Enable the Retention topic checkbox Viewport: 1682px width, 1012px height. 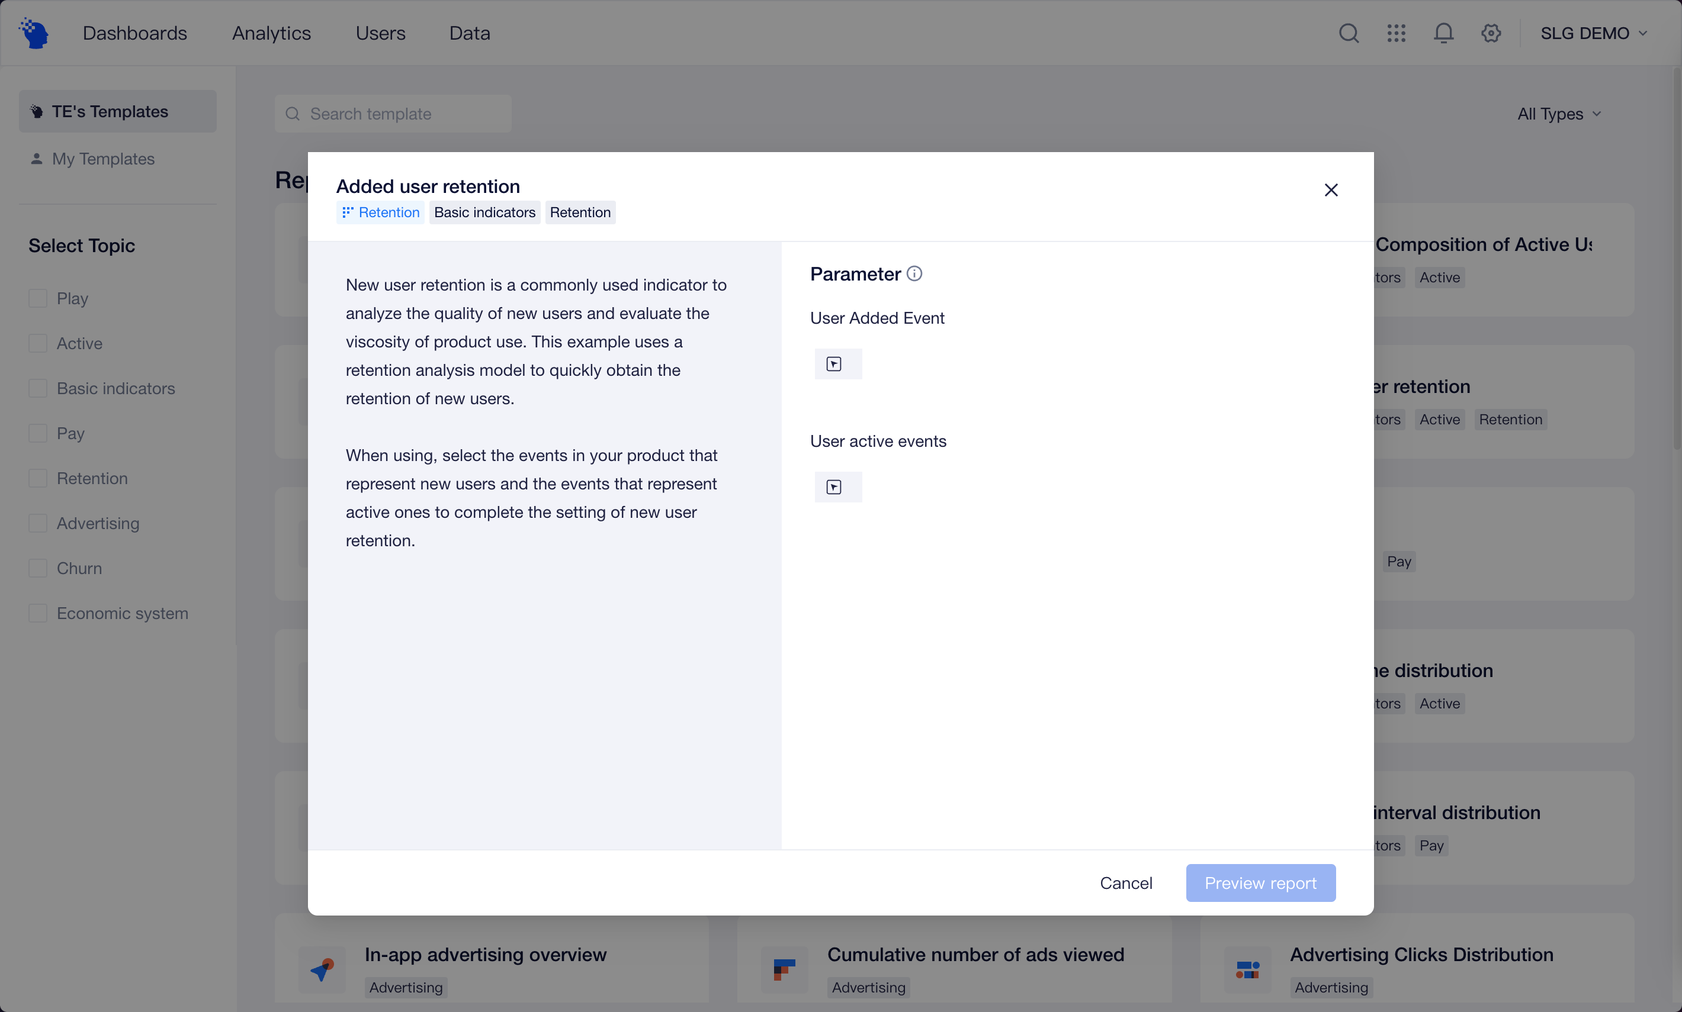(x=38, y=479)
